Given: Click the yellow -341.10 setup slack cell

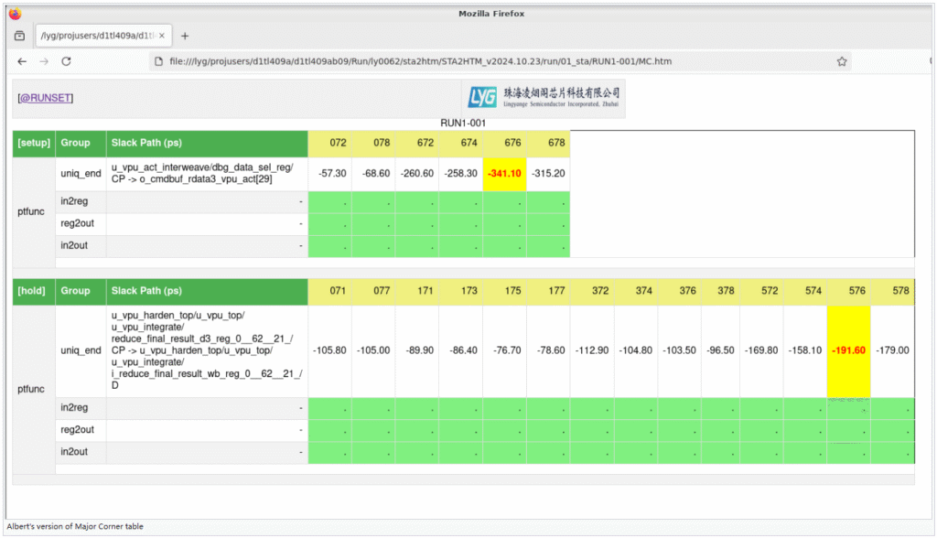Looking at the screenshot, I should [504, 173].
